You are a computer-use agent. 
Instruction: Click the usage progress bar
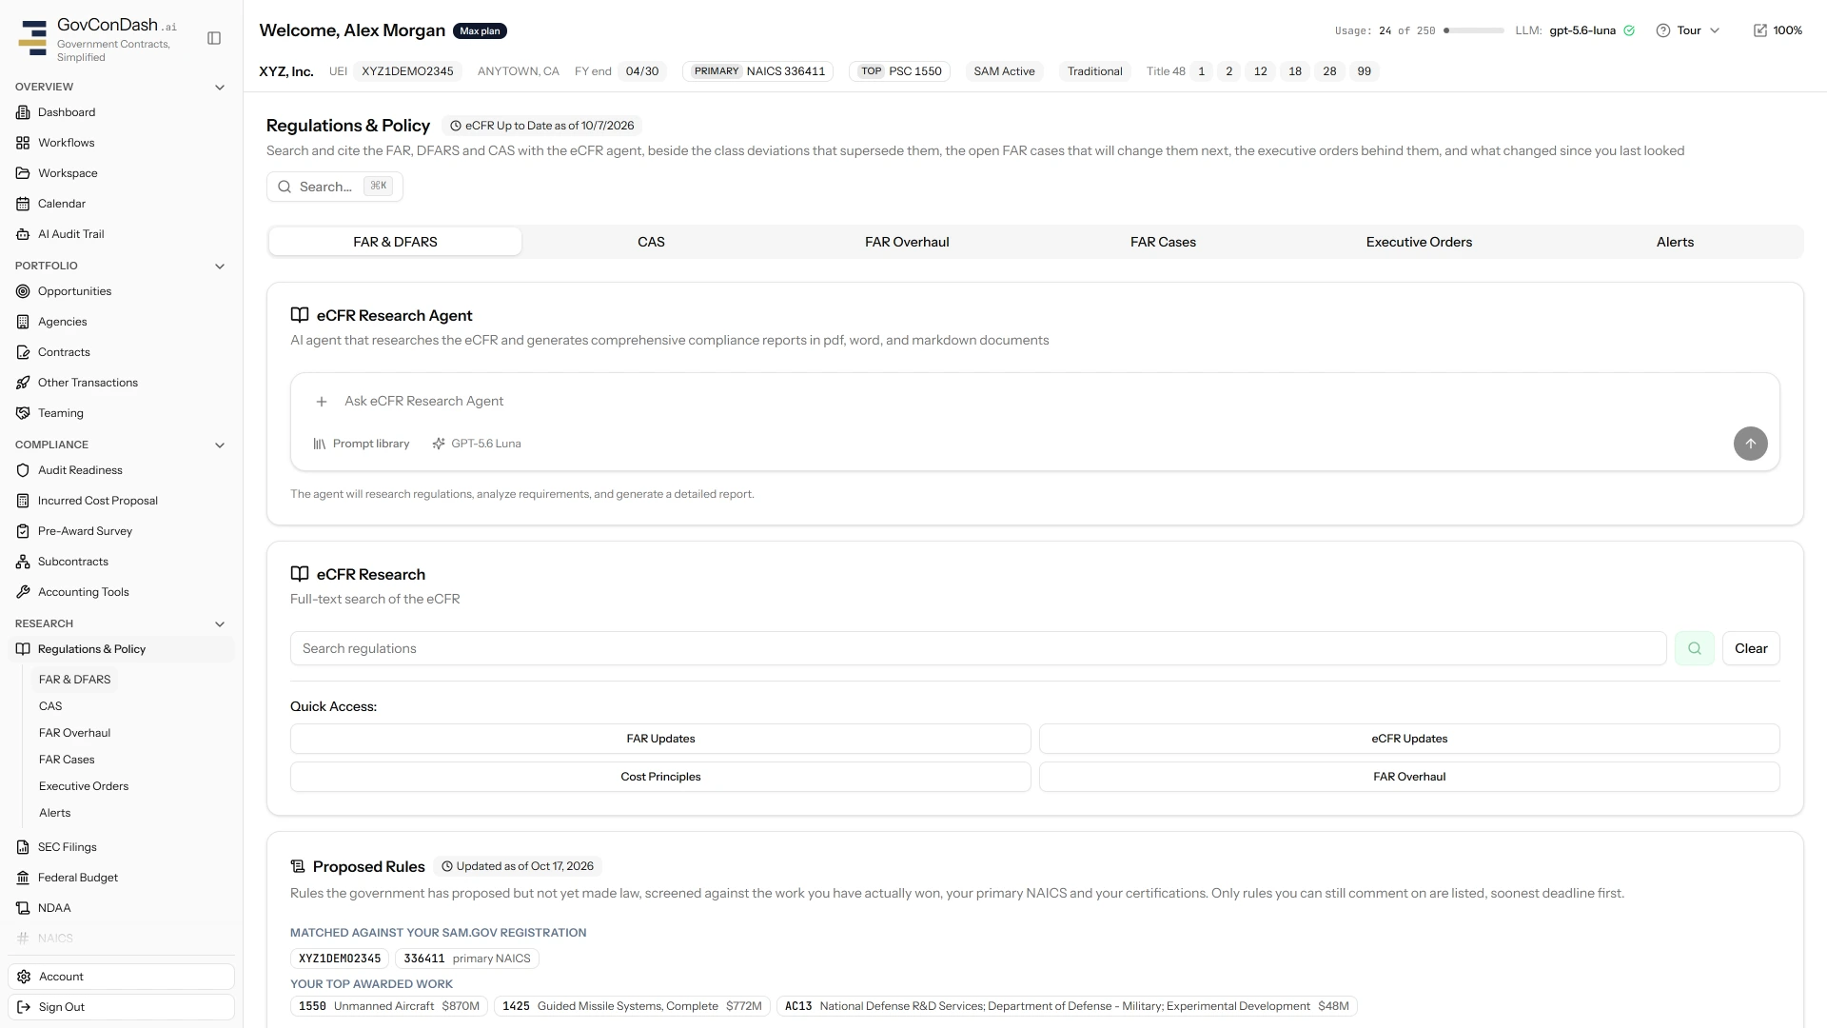[x=1473, y=30]
